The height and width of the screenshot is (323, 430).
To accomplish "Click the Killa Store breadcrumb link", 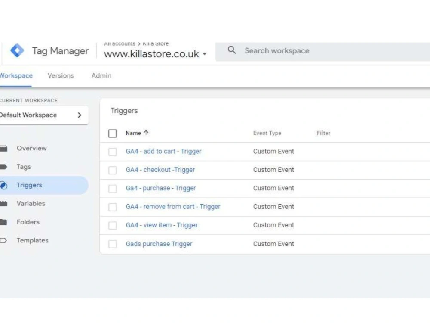I will click(x=156, y=43).
